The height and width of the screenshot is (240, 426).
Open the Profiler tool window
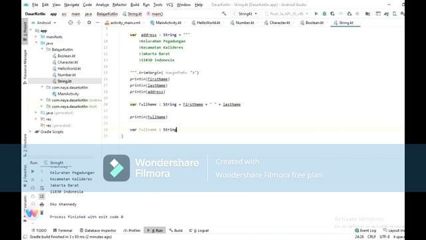[x=132, y=231]
